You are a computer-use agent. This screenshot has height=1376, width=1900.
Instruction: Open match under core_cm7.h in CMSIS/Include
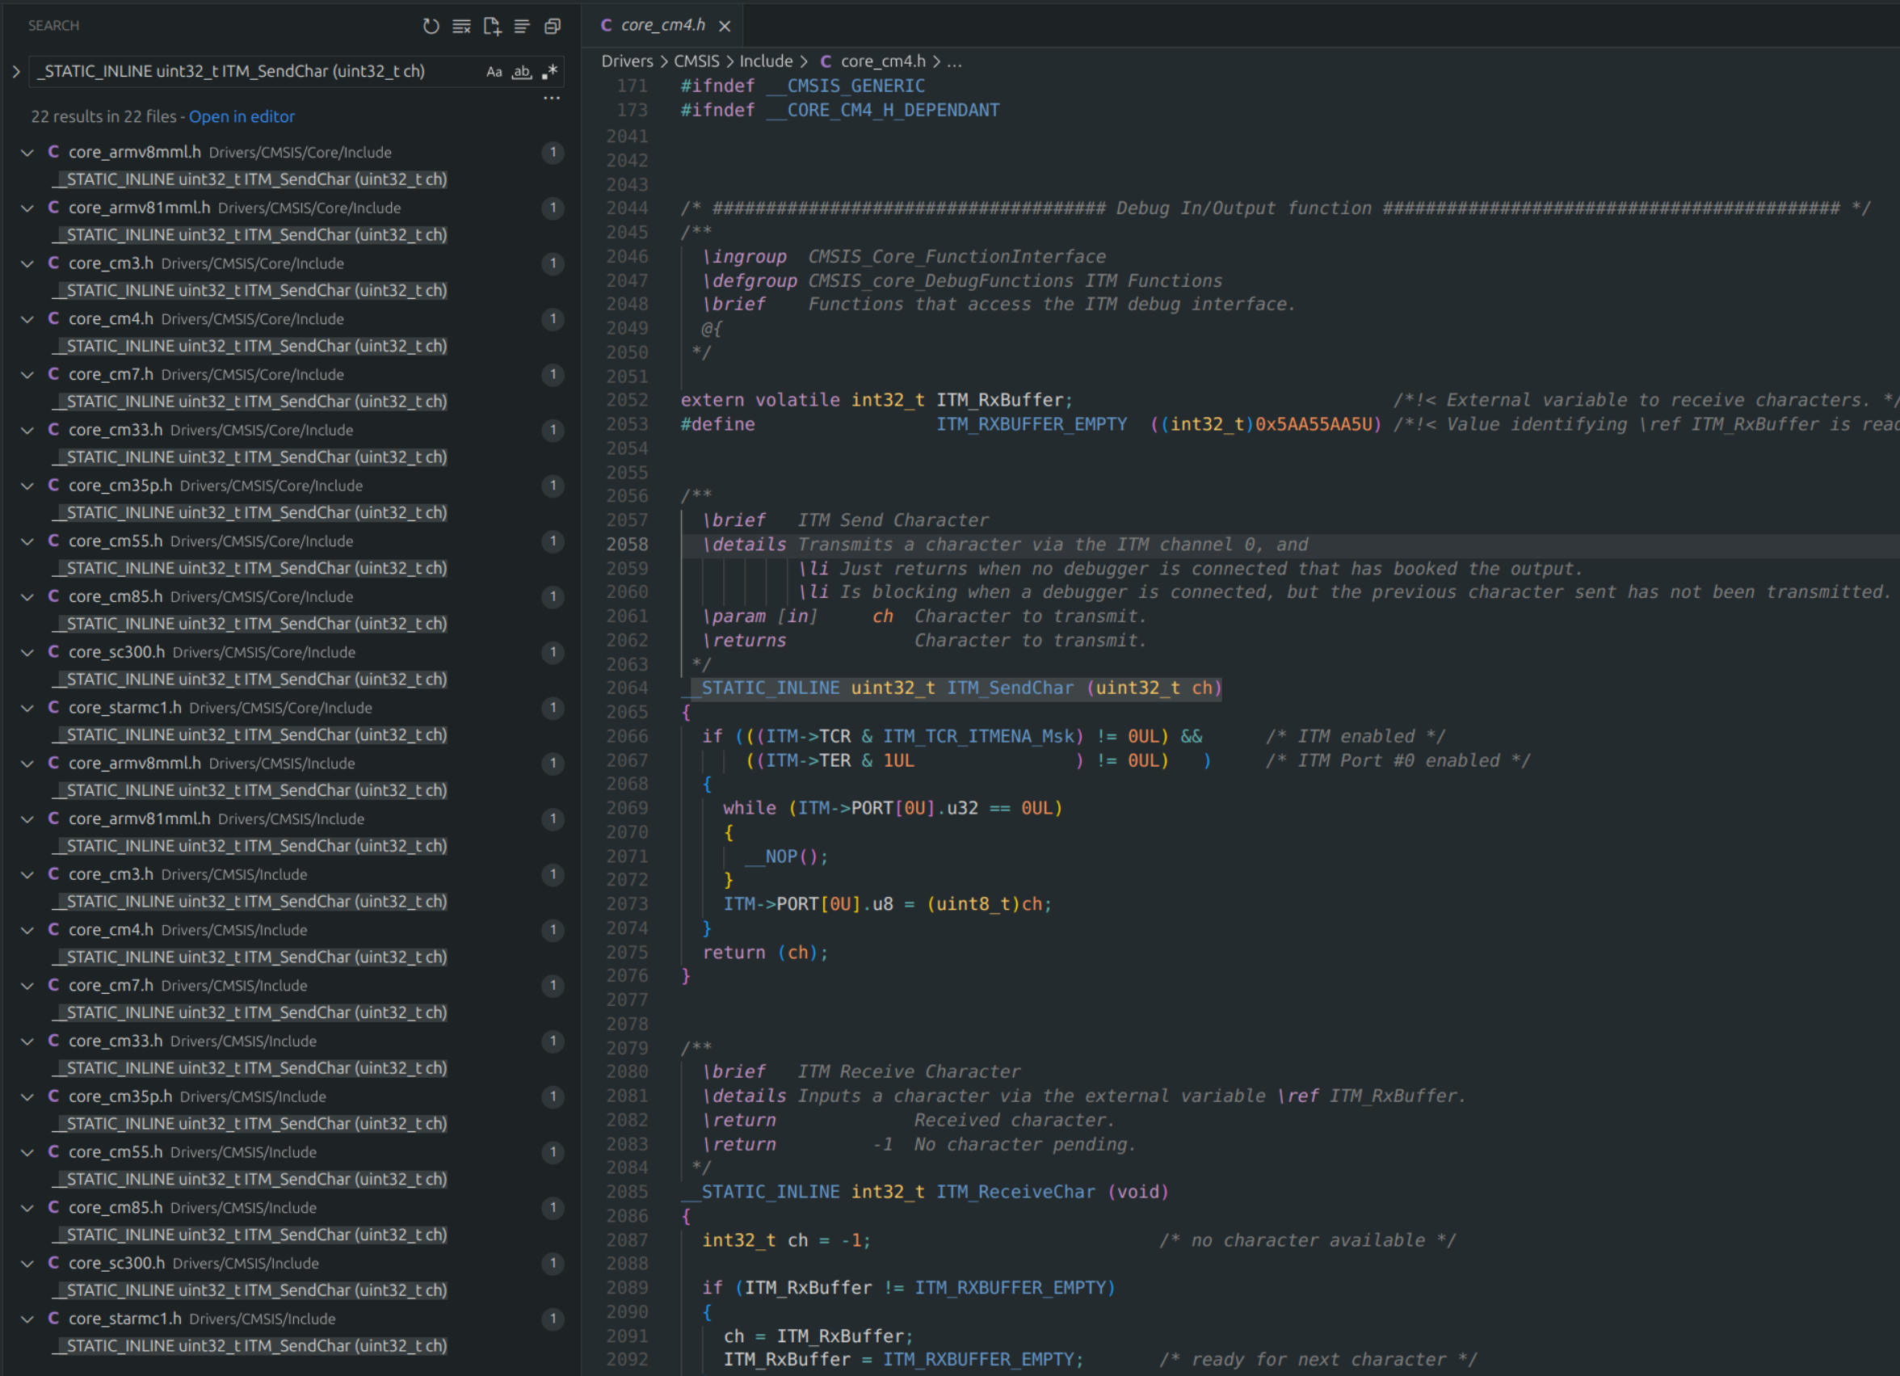click(x=250, y=1012)
